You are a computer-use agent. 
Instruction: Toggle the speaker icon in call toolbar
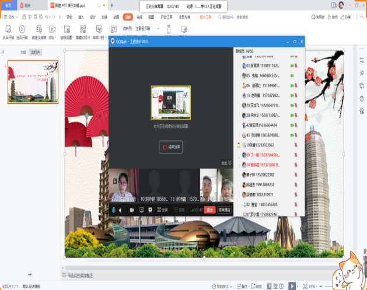121,209
